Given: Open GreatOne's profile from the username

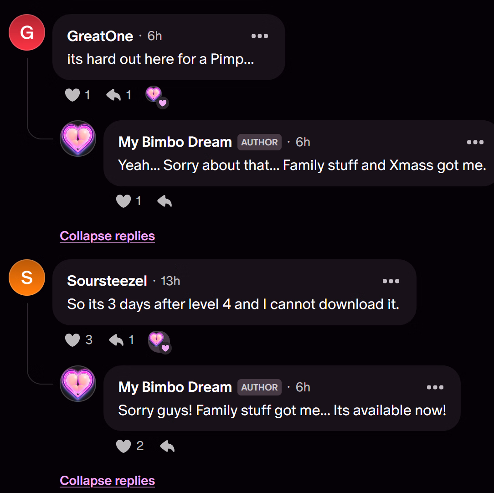Looking at the screenshot, I should (100, 36).
